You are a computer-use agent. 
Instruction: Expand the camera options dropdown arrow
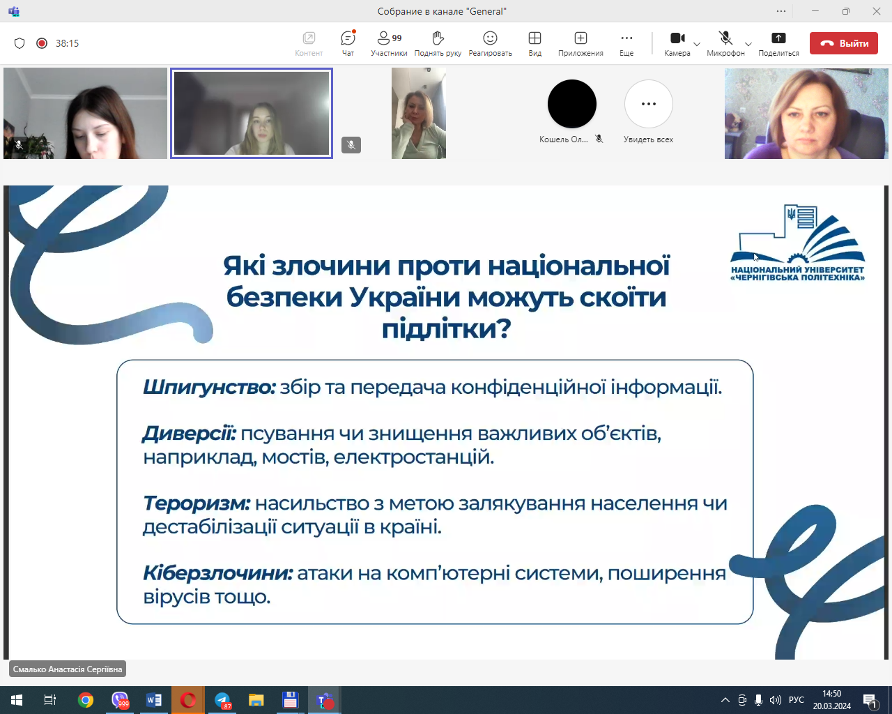[x=697, y=45]
